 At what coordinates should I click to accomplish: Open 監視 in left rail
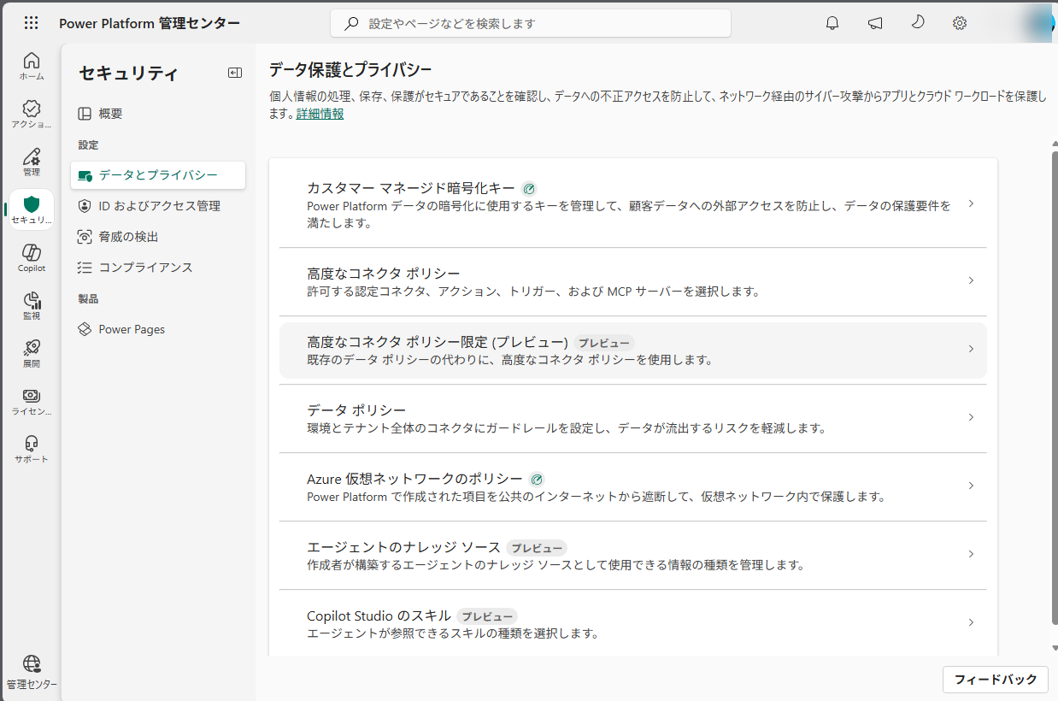pyautogui.click(x=32, y=306)
